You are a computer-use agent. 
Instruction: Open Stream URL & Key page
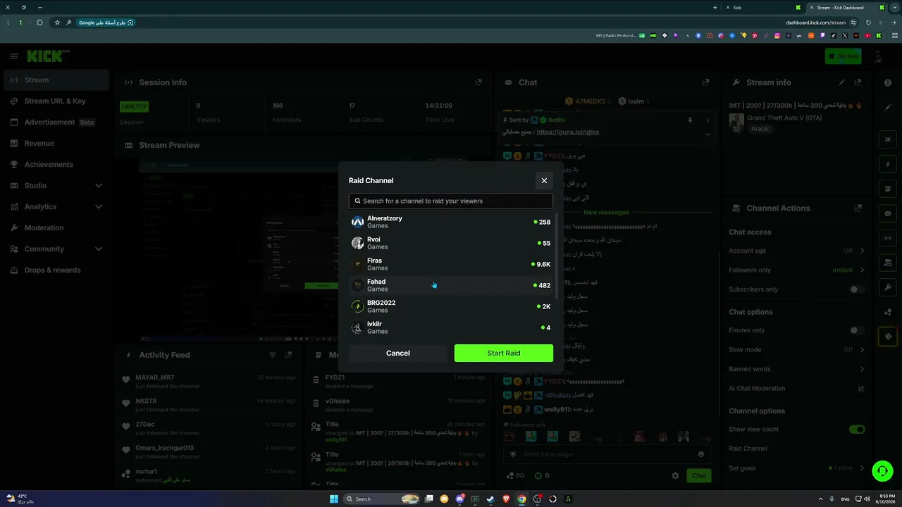(56, 101)
